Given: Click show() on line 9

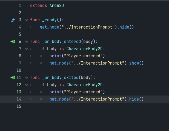Looking at the screenshot, I should (136, 63).
